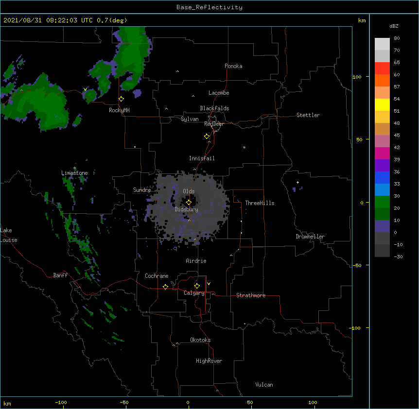Click the yellow diamond marker above RockyMH
This screenshot has height=409, width=419.
pos(122,99)
